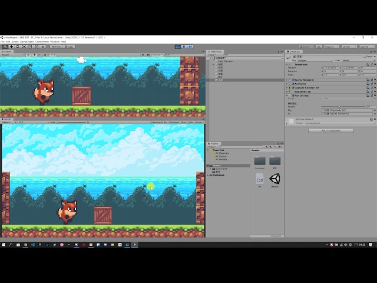Screen dimensions: 377x283
Task: Toggle the Capsule Collider 2D enabled checkbox
Action: click(293, 88)
